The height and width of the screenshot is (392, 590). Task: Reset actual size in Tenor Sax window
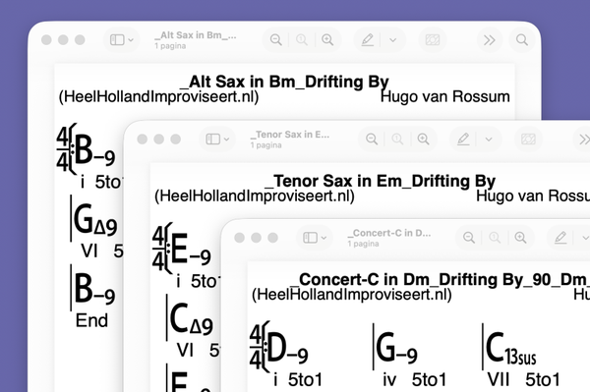pos(397,140)
